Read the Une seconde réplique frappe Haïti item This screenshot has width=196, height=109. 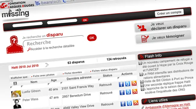click(167, 83)
